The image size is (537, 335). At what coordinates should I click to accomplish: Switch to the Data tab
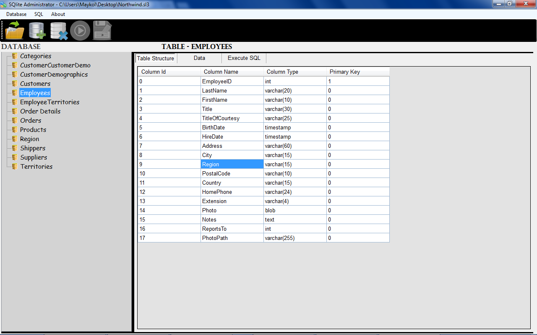(x=199, y=58)
